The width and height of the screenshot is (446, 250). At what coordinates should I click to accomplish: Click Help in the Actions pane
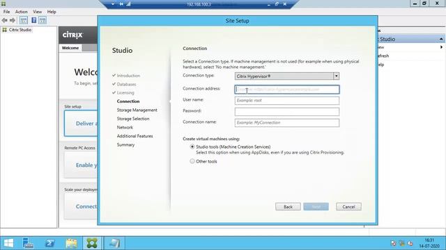381,65
